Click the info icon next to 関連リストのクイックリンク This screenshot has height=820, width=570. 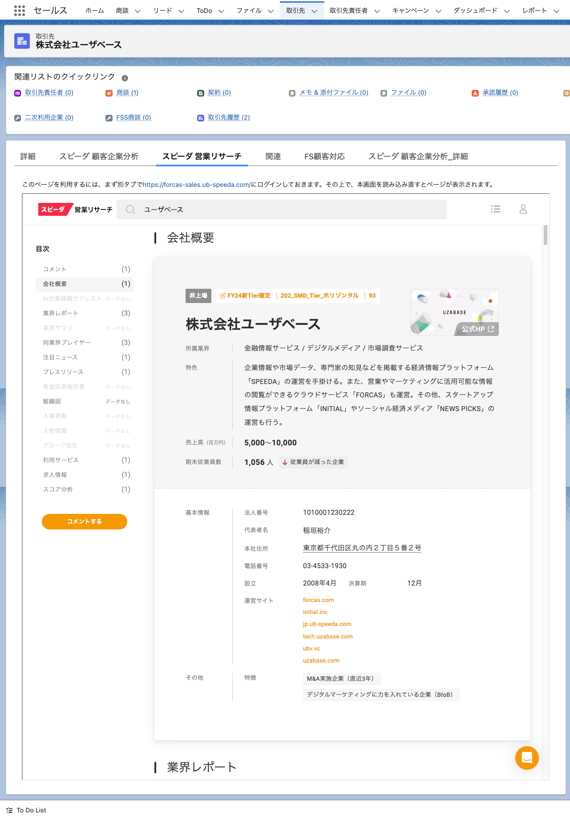pyautogui.click(x=125, y=78)
